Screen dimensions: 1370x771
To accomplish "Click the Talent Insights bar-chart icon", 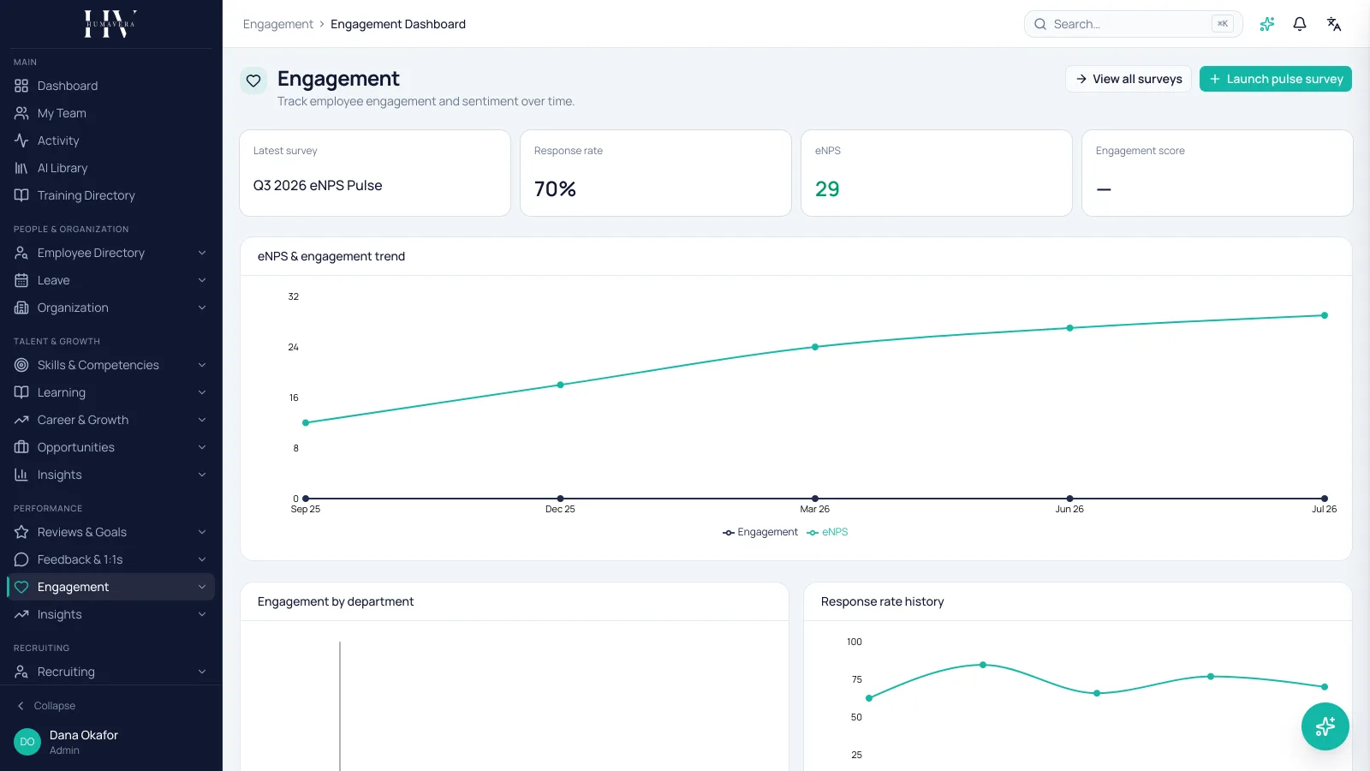I will pyautogui.click(x=21, y=475).
